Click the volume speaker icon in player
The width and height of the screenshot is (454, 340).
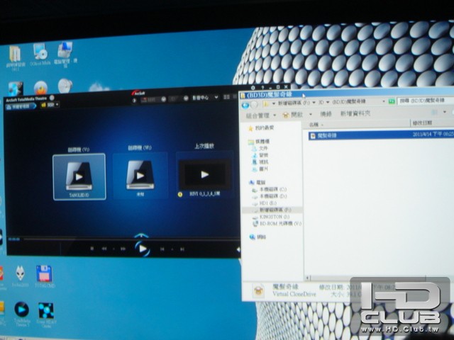click(x=238, y=249)
